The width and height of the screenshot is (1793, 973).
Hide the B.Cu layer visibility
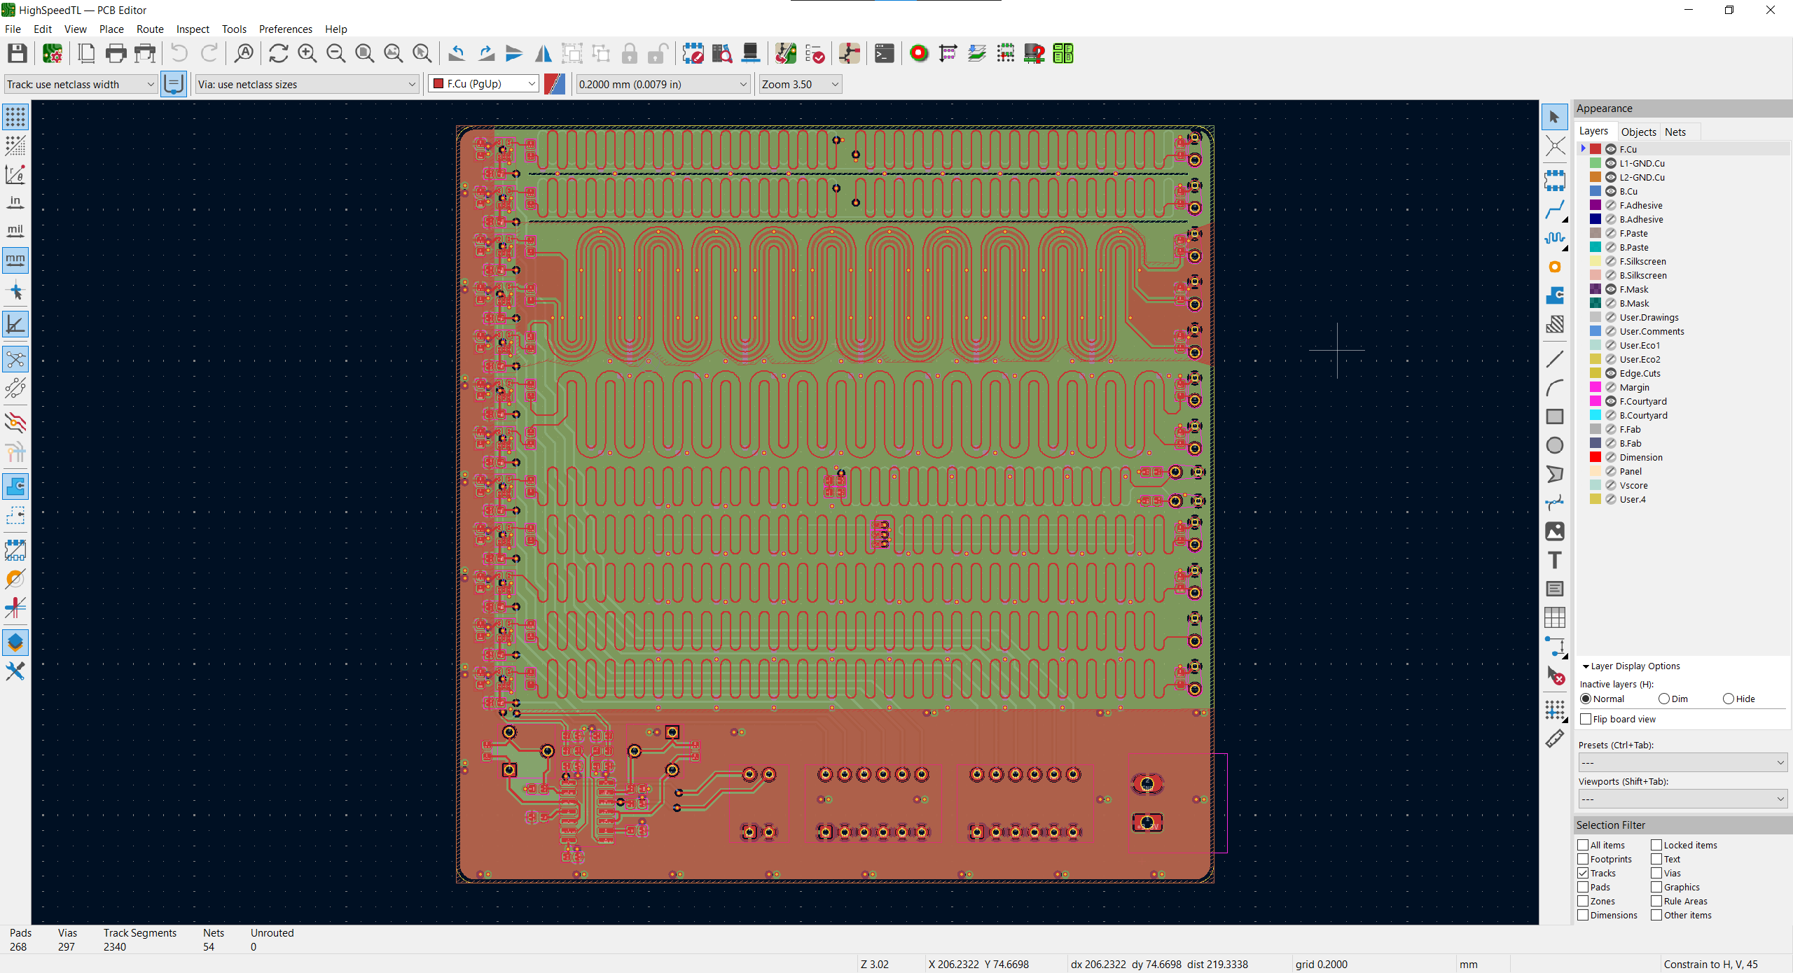click(1611, 191)
